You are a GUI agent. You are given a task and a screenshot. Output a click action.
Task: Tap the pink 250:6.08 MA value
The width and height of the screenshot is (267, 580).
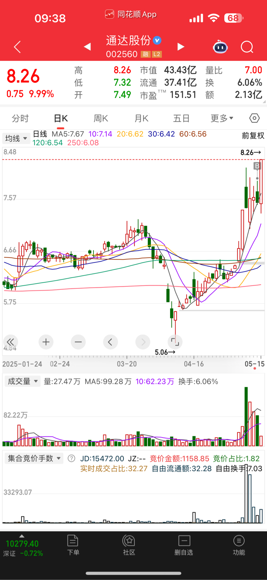point(83,143)
